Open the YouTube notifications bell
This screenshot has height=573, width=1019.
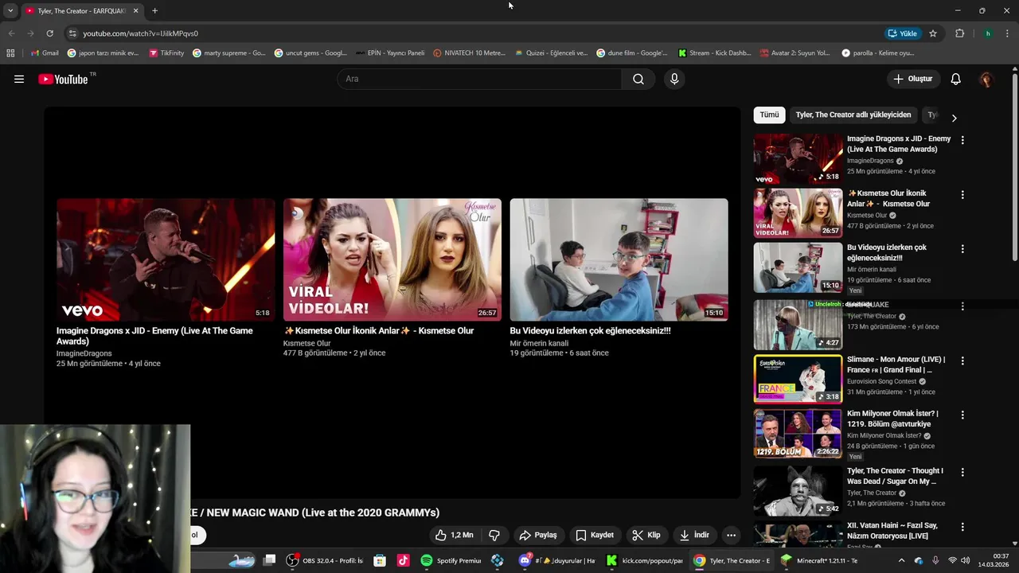coord(956,79)
